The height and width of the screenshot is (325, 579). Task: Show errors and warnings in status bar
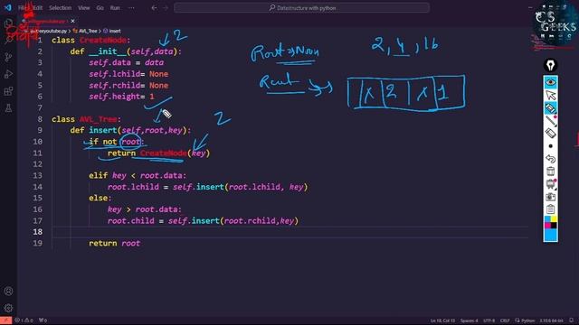pyautogui.click(x=24, y=320)
